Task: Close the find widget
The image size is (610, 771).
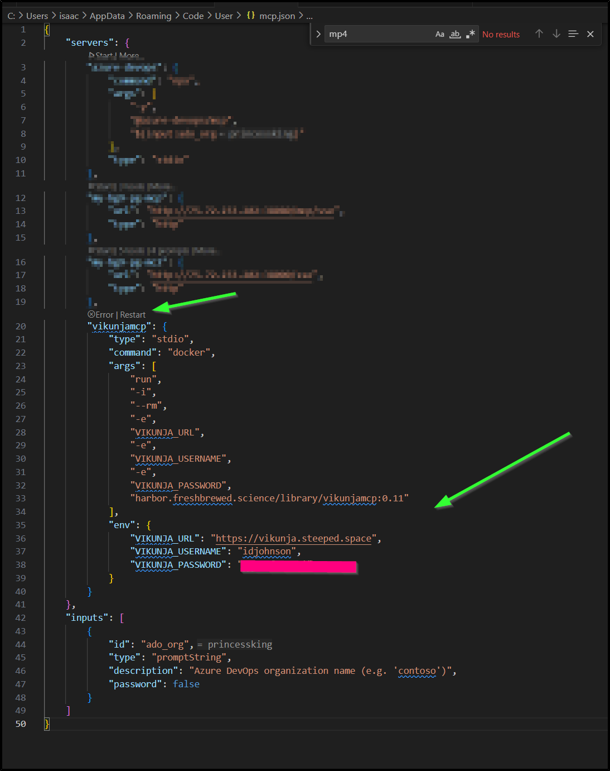Action: point(590,34)
